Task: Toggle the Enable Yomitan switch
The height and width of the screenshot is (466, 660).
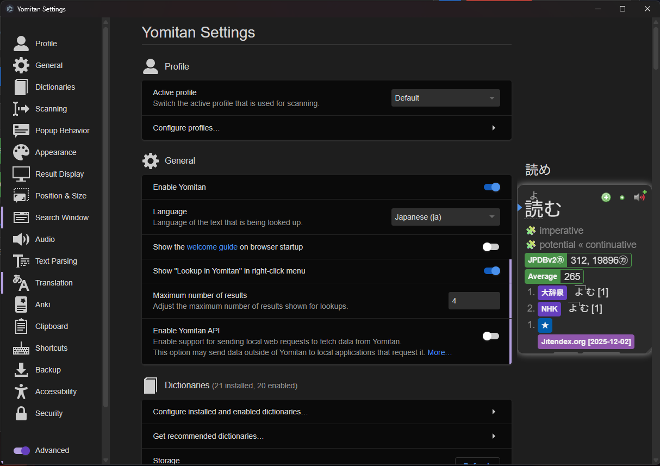Action: pos(491,187)
